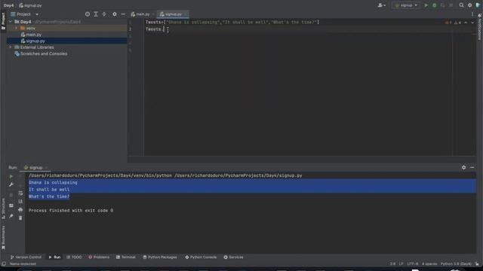Click Expand All icon in Project panel
Screen dimensions: 483x271
(96, 14)
